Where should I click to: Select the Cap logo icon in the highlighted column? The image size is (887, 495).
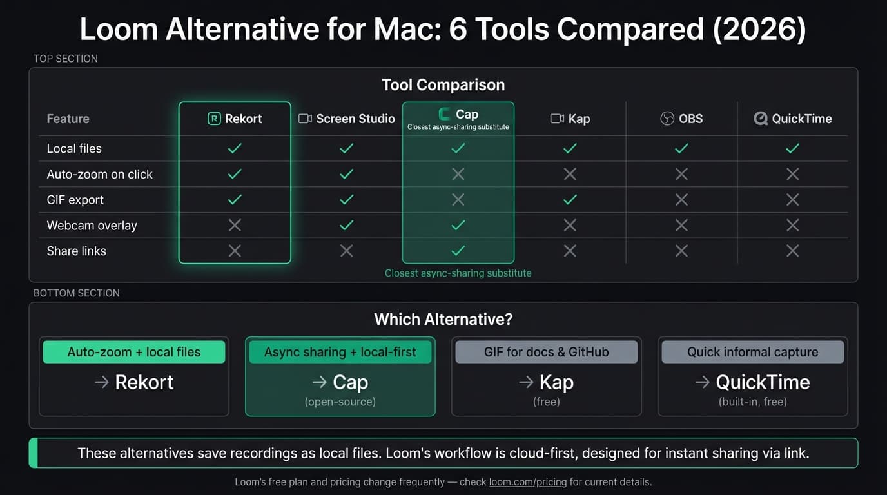pos(443,113)
